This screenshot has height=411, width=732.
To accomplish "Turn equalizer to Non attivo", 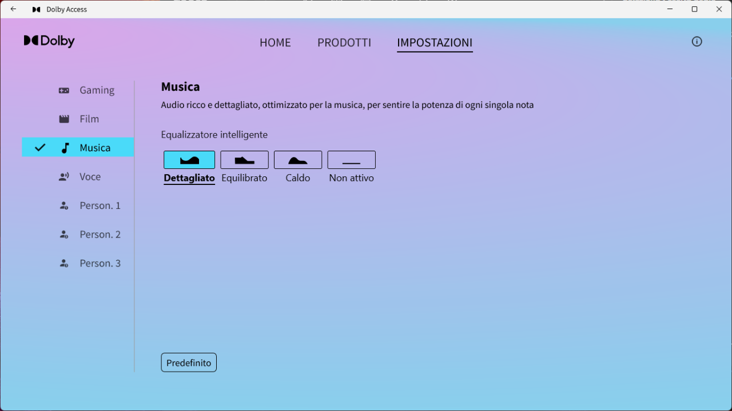I will (x=351, y=160).
